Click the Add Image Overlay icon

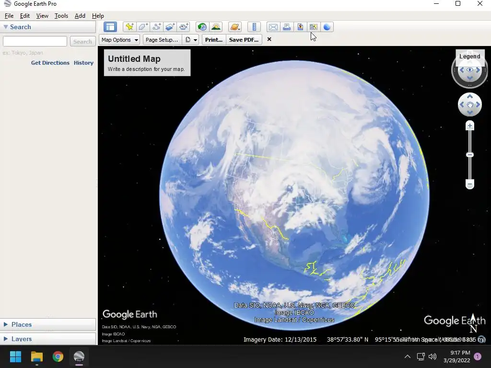(x=170, y=27)
